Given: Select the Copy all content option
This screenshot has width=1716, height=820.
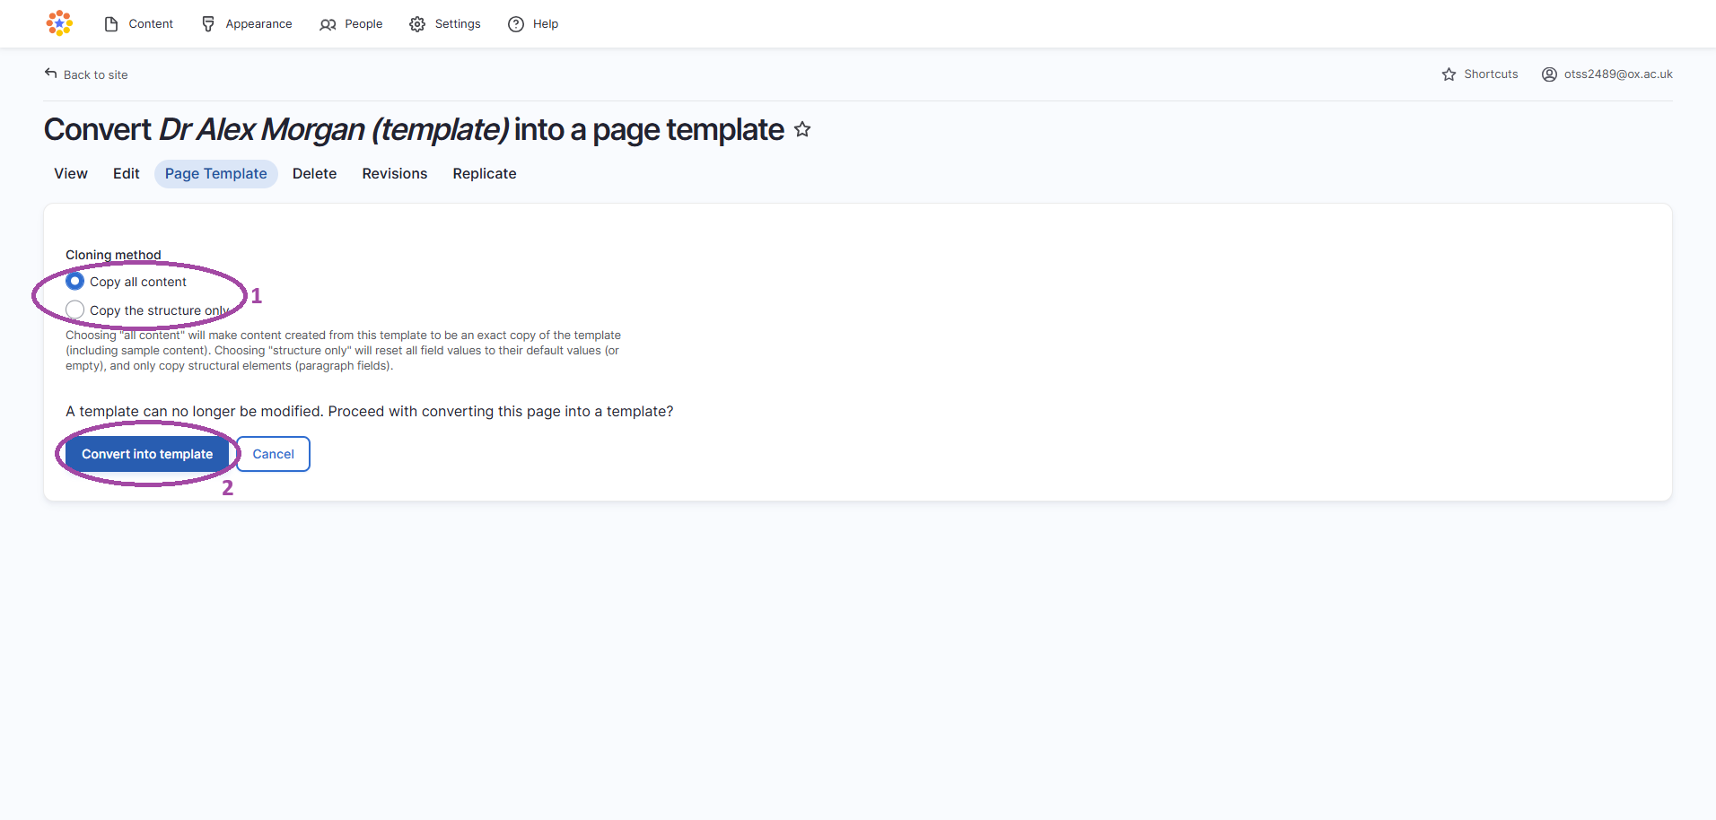Looking at the screenshot, I should click(x=74, y=281).
